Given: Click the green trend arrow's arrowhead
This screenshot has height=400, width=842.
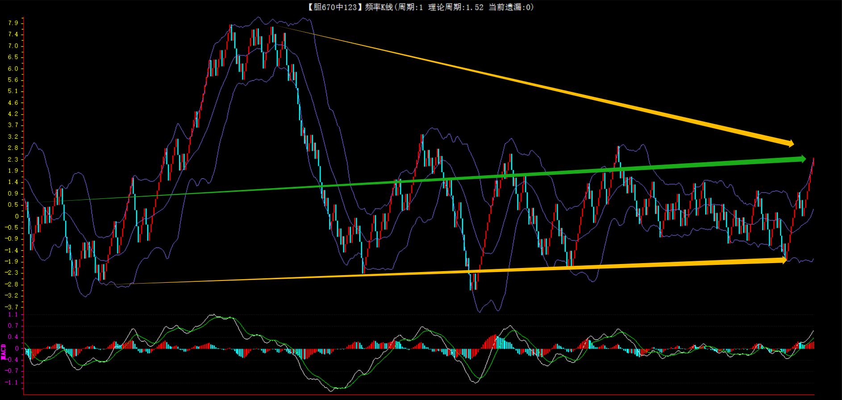Looking at the screenshot, I should point(802,159).
